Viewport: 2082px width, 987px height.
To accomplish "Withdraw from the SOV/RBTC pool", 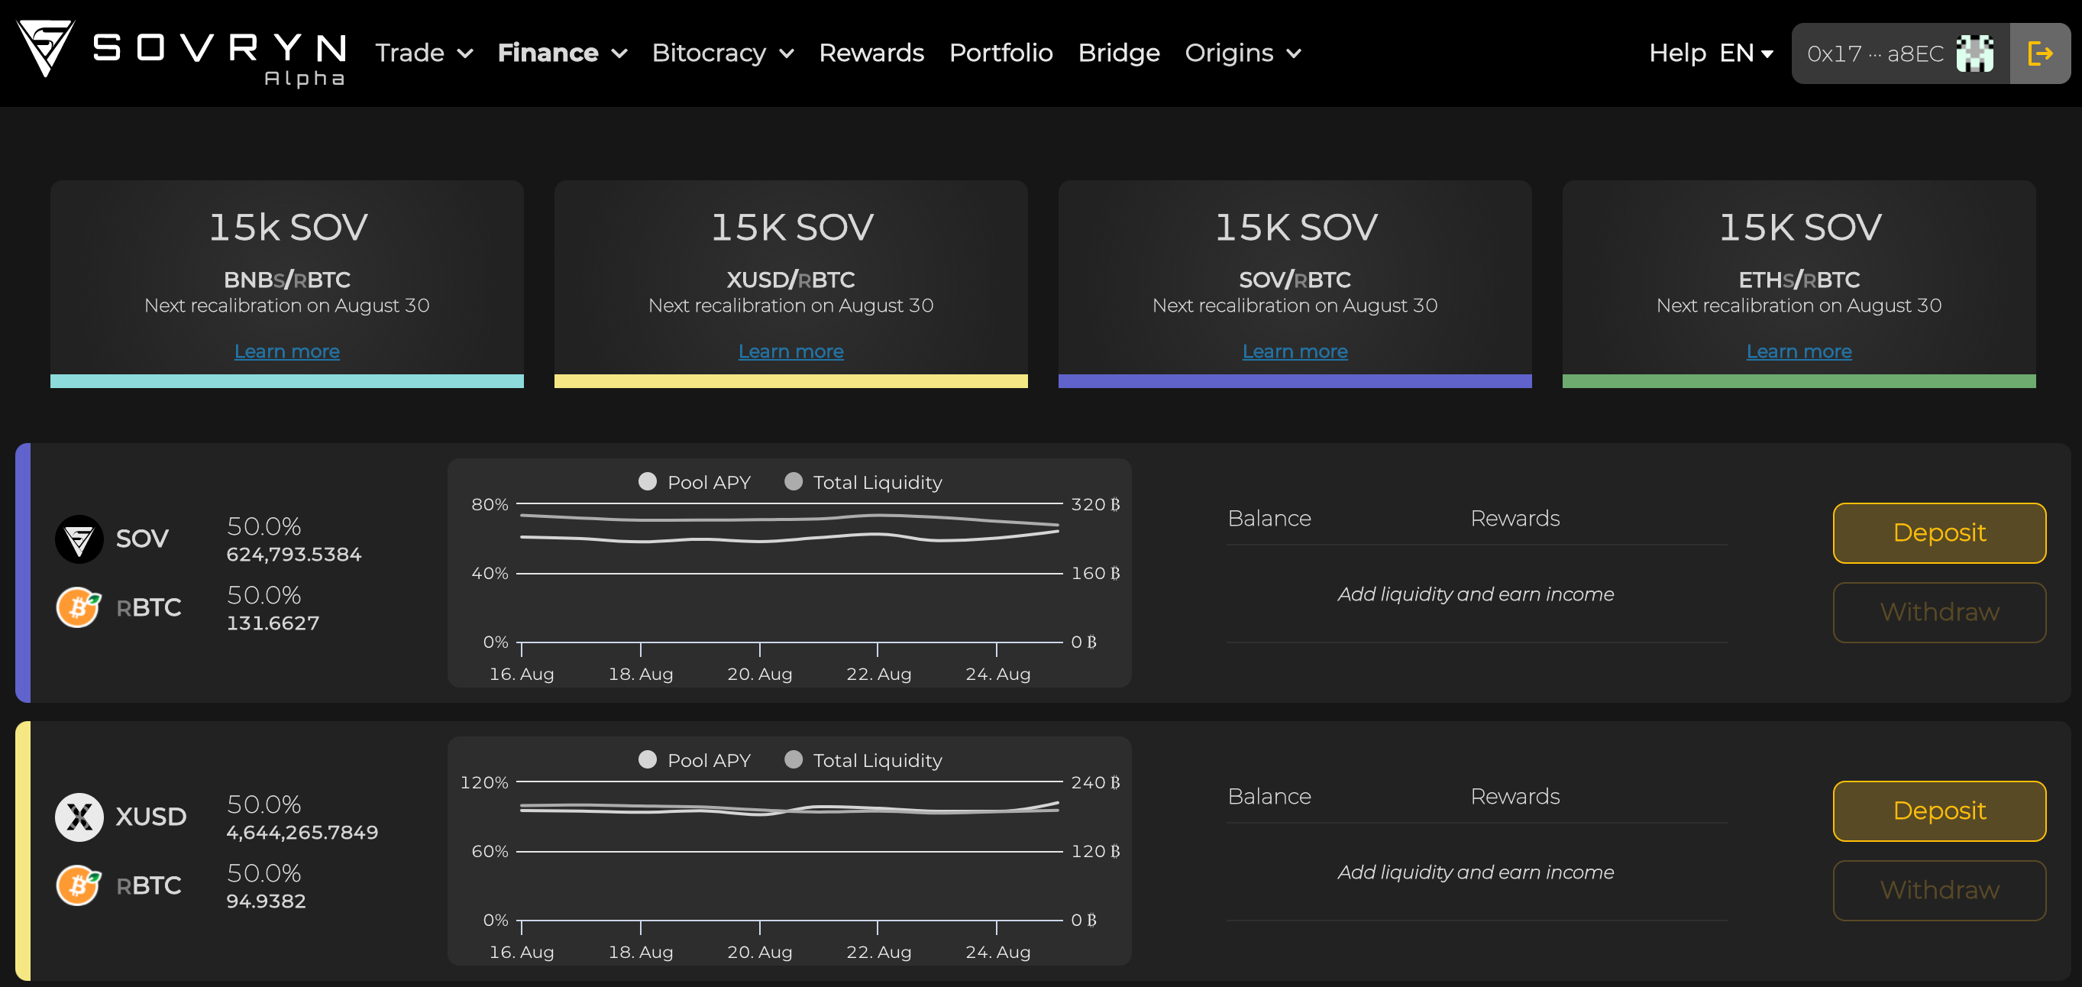I will [x=1939, y=612].
